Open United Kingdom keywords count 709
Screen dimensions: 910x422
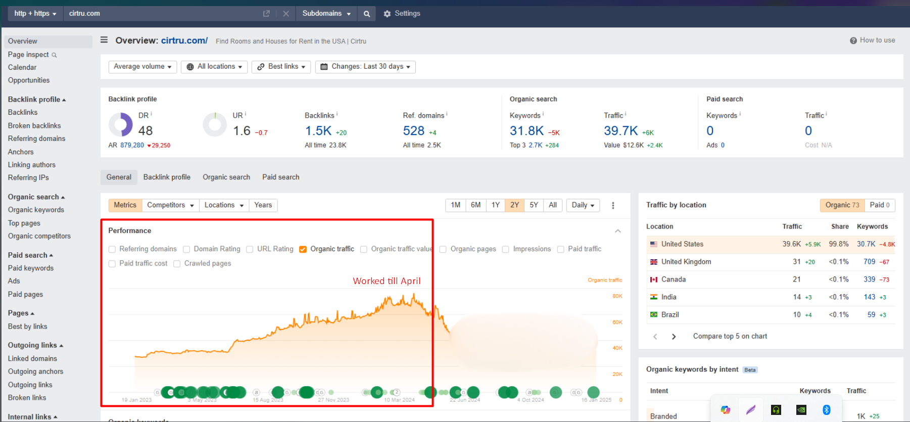(x=870, y=262)
